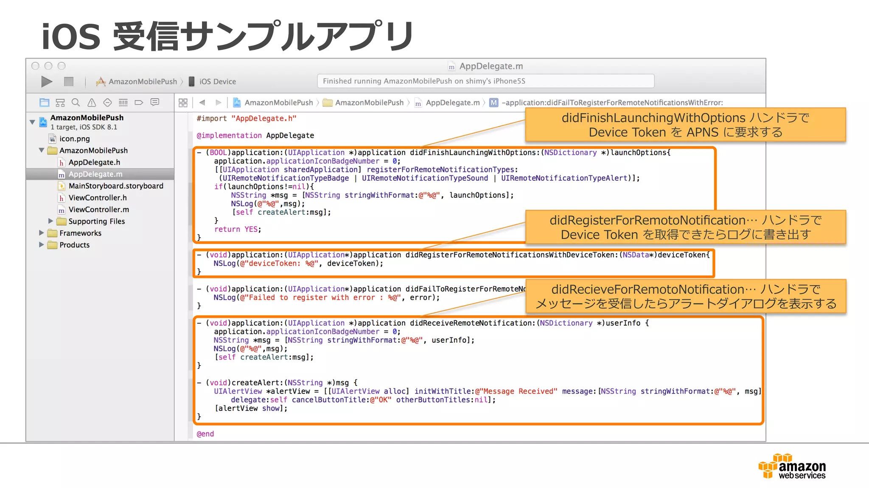This screenshot has height=488, width=869.
Task: Open the Project navigator folder icon
Action: [44, 103]
